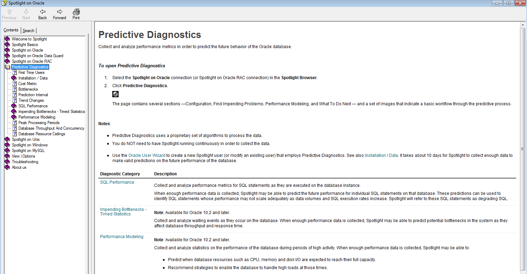Select the highlighted Predictive Diagnostics tree item
Viewport: 527px width, 274px height.
pos(30,67)
